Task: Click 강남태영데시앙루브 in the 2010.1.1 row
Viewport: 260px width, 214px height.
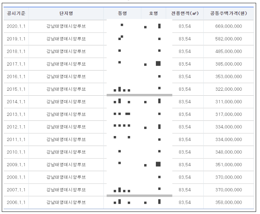Action: [66, 152]
